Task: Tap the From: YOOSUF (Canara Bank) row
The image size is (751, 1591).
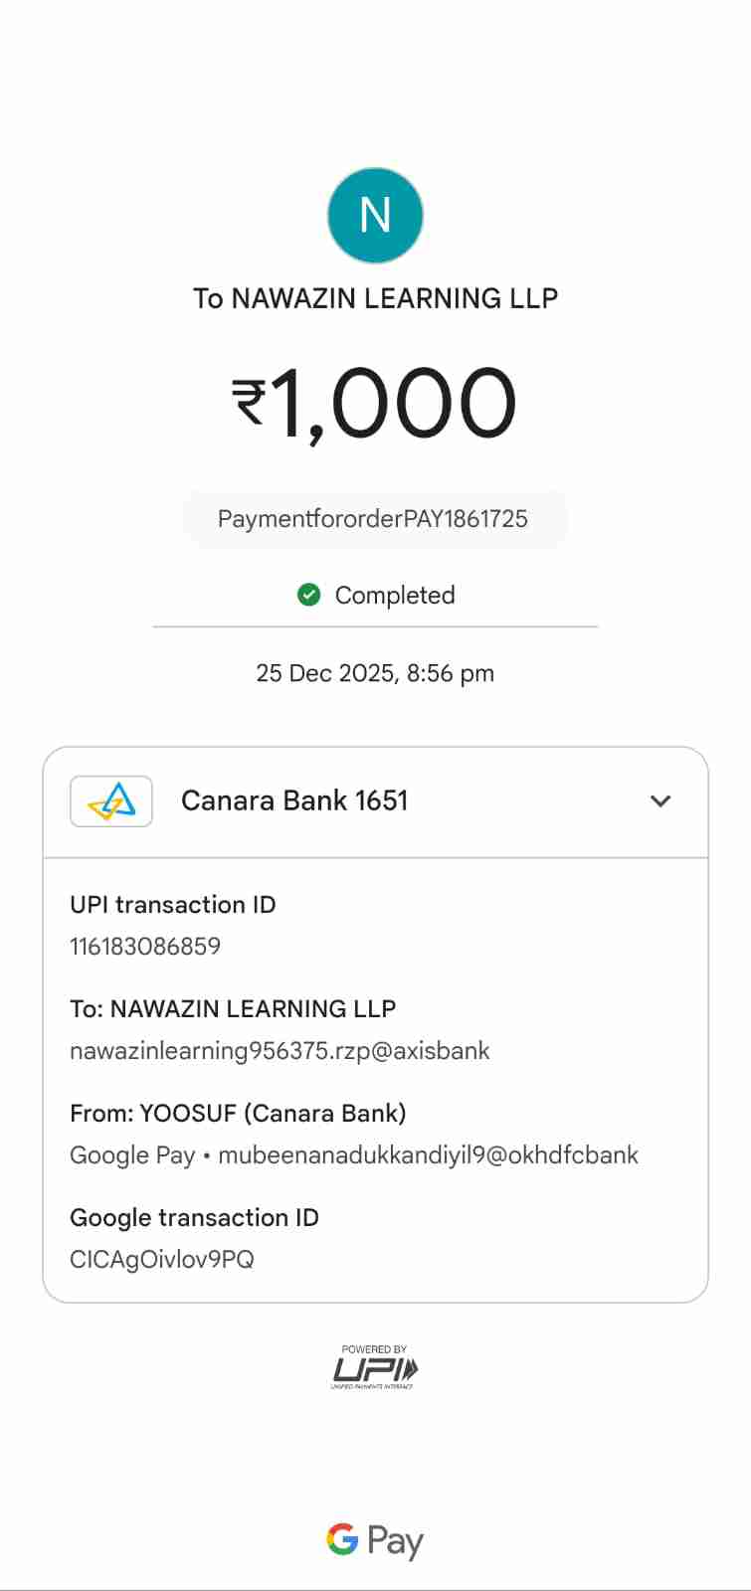Action: click(x=238, y=1114)
